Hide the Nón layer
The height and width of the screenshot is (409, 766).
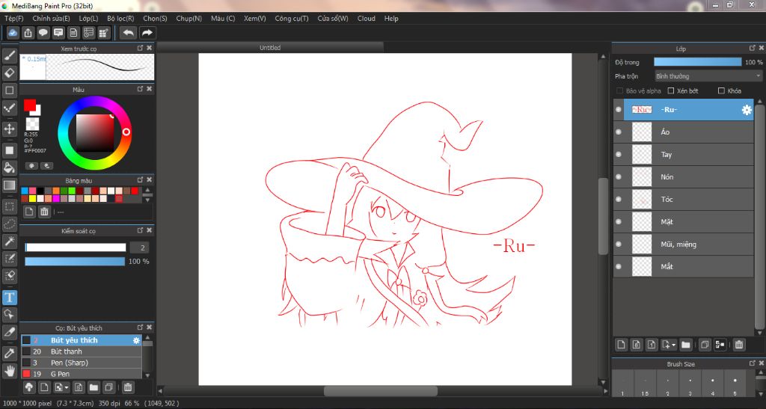pyautogui.click(x=619, y=176)
